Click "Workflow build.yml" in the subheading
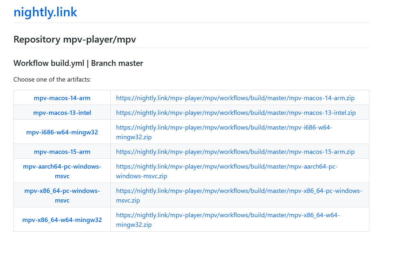Image resolution: width=402 pixels, height=254 pixels. tap(49, 63)
